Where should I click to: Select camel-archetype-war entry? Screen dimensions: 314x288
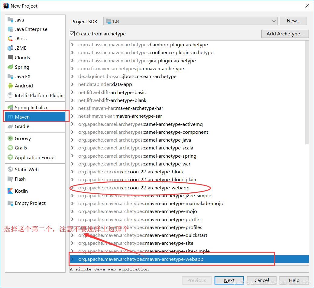click(134, 164)
